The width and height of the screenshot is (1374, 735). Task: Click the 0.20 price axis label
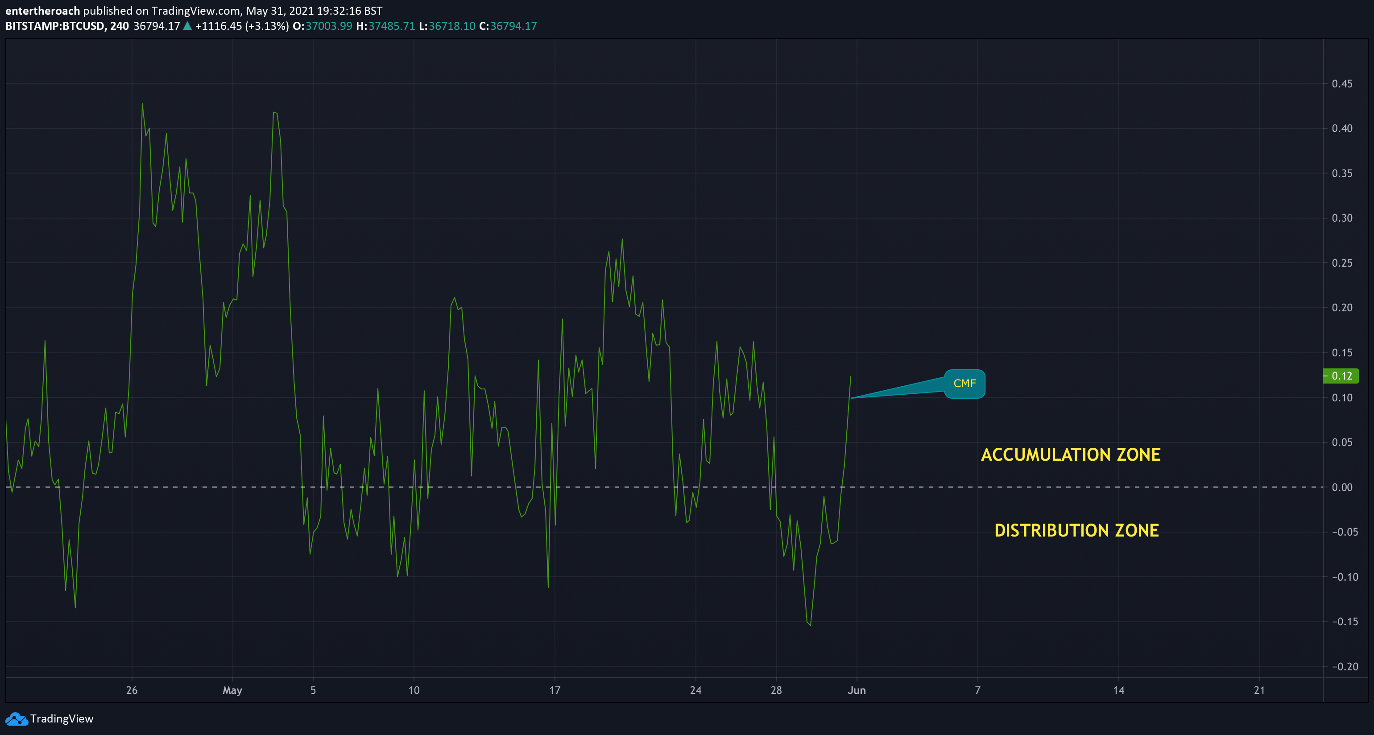click(x=1342, y=308)
